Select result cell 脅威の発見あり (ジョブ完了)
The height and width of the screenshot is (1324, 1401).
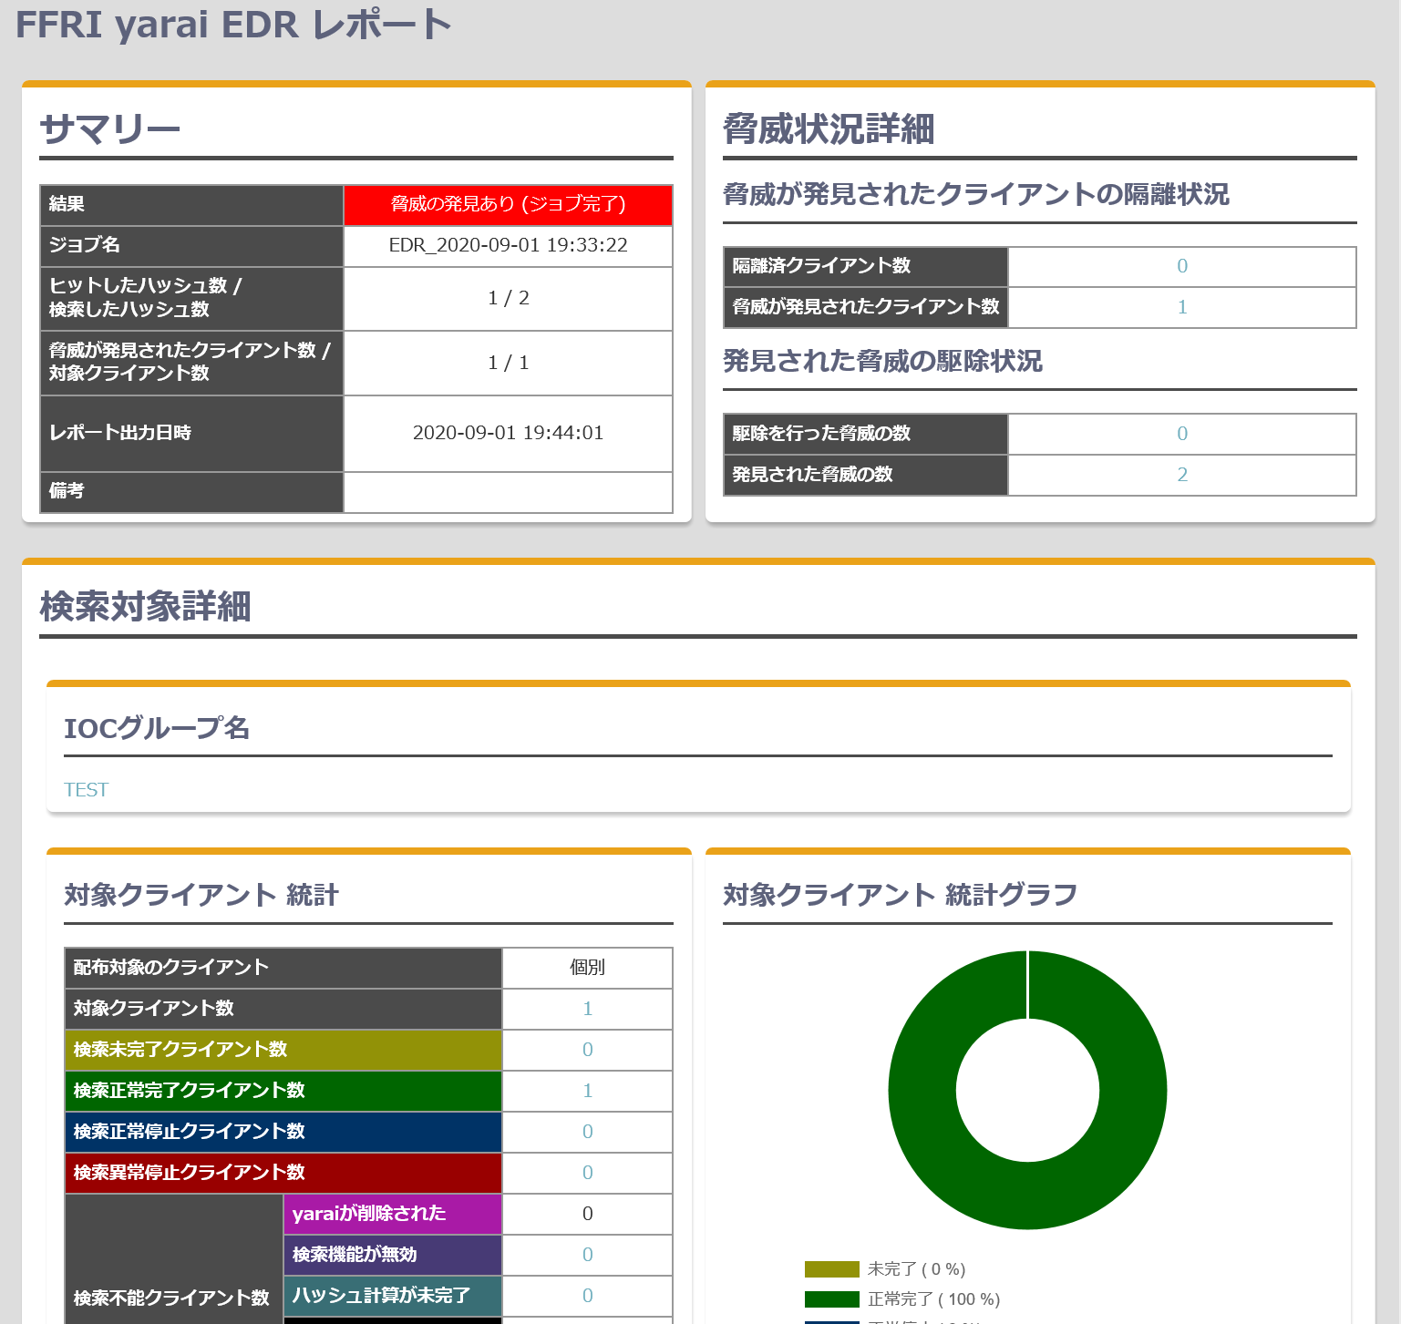[x=508, y=205]
